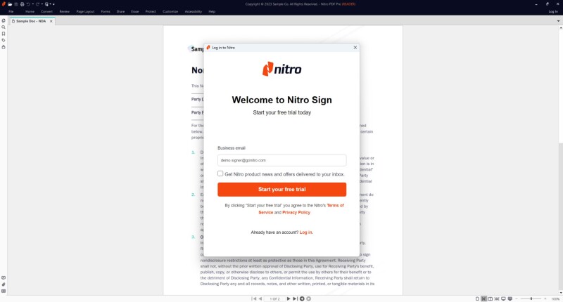Open the Forms ribbon tab
Image resolution: width=563 pixels, height=302 pixels.
coord(106,11)
